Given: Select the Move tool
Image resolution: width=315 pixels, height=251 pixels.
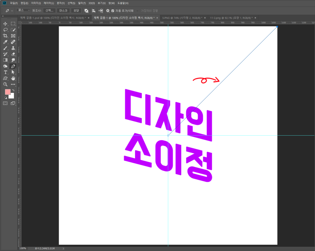Looking at the screenshot, I should (5, 24).
